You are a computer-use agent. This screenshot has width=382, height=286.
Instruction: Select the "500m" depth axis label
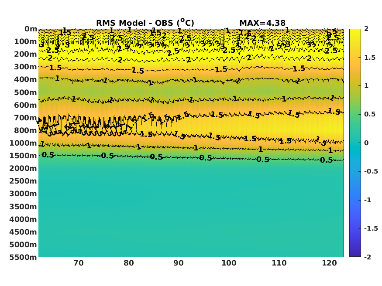pos(25,92)
